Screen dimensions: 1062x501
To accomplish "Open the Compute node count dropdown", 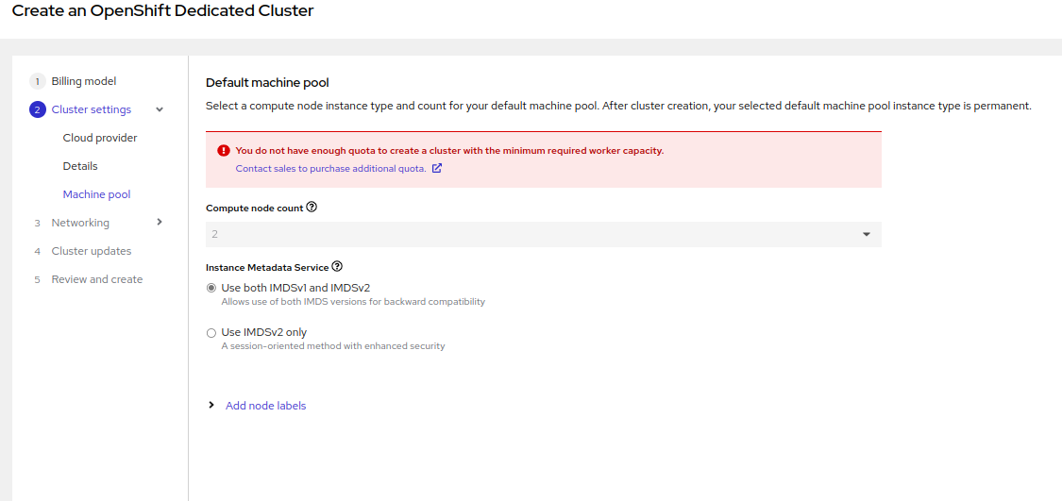I will pyautogui.click(x=543, y=234).
